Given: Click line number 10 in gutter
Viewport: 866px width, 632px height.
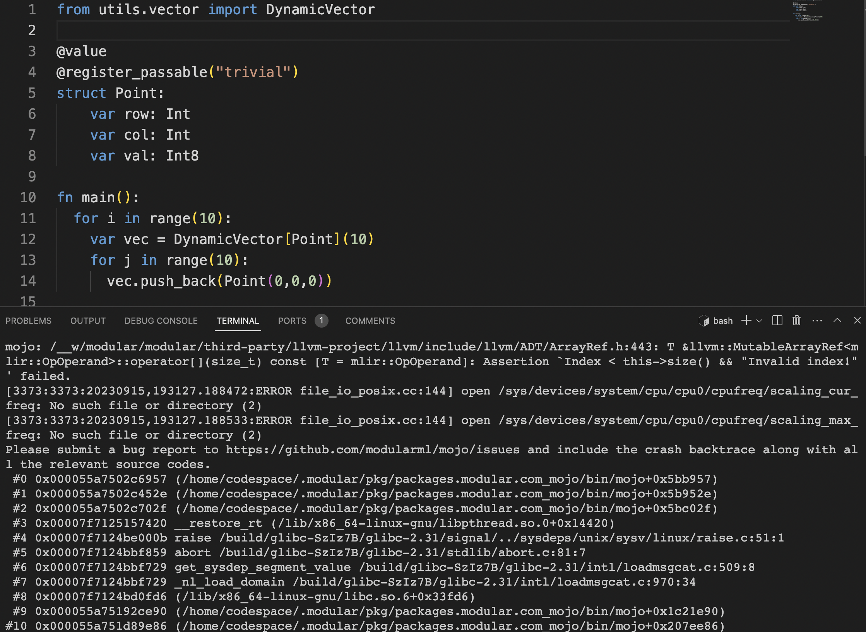Looking at the screenshot, I should coord(28,197).
